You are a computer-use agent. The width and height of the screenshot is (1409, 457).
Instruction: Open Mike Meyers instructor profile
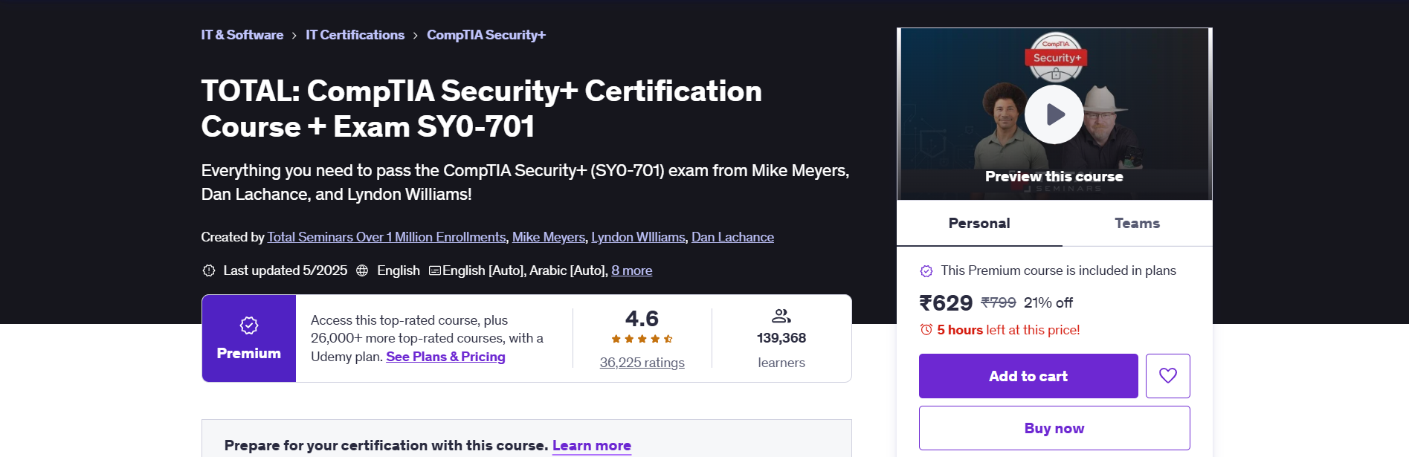click(549, 237)
